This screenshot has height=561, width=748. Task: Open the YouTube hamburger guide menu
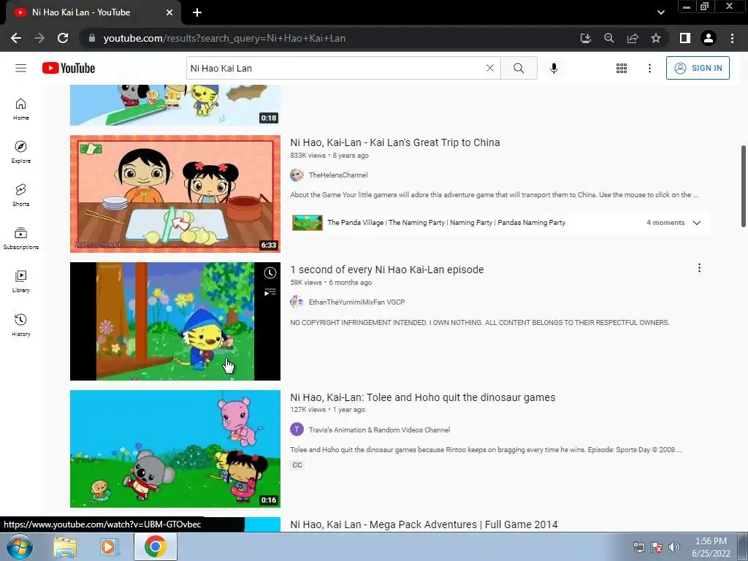pos(20,68)
